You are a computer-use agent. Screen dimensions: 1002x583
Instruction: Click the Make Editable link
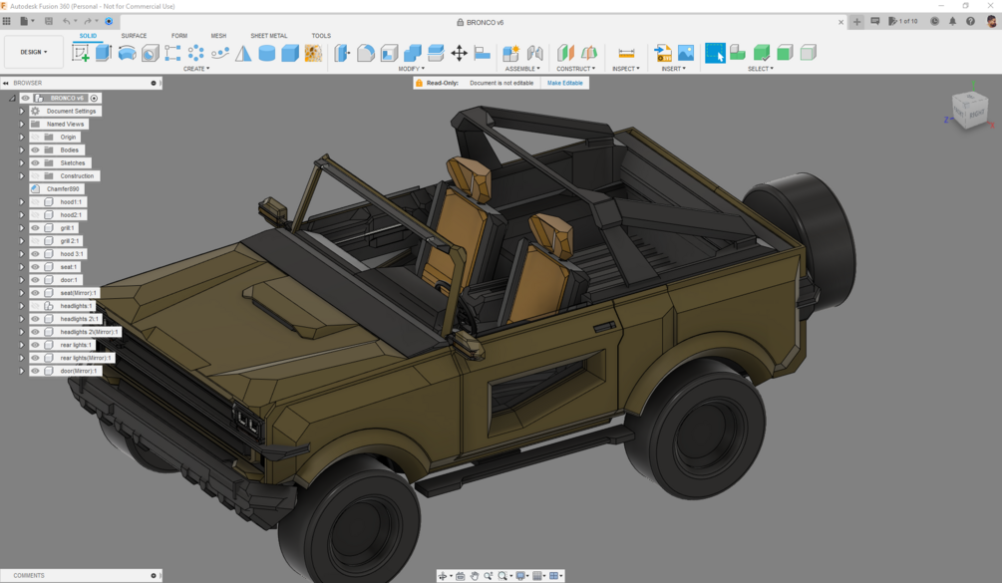pos(565,83)
